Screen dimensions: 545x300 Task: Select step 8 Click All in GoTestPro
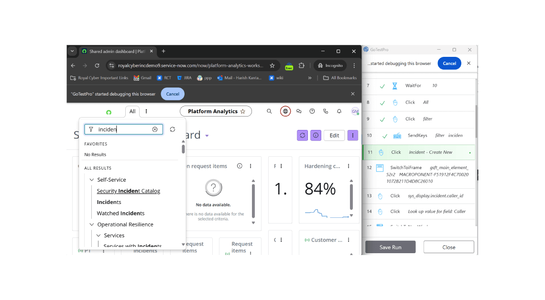click(419, 102)
